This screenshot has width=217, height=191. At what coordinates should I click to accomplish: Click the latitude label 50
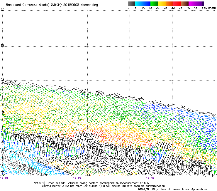2,172
